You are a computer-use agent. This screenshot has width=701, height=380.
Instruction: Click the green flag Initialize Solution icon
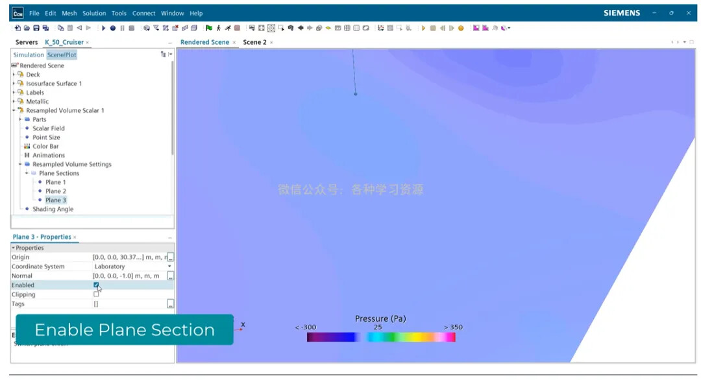coord(209,28)
